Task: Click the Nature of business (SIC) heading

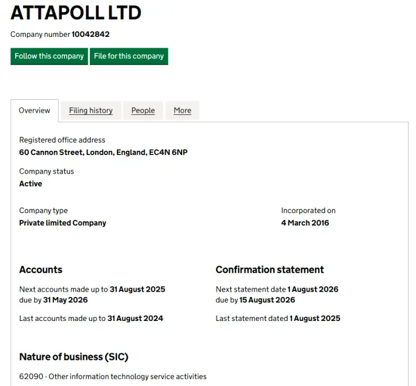Action: pos(74,357)
